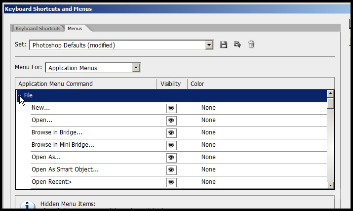The image size is (353, 211).
Task: Toggle the Browse in Bridge... eye icon
Action: coord(171,132)
